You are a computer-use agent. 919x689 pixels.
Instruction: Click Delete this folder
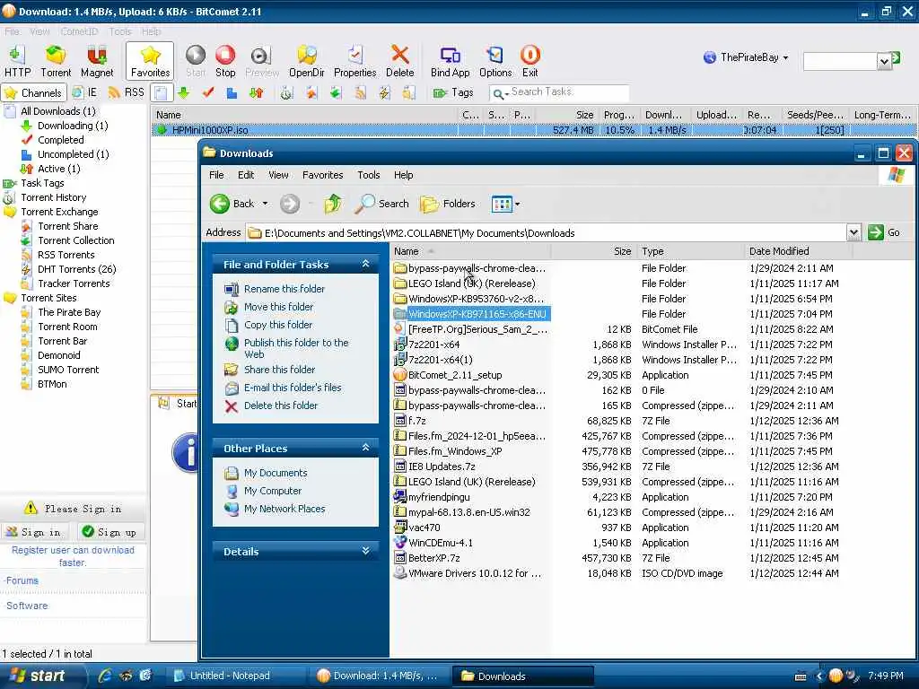click(281, 406)
